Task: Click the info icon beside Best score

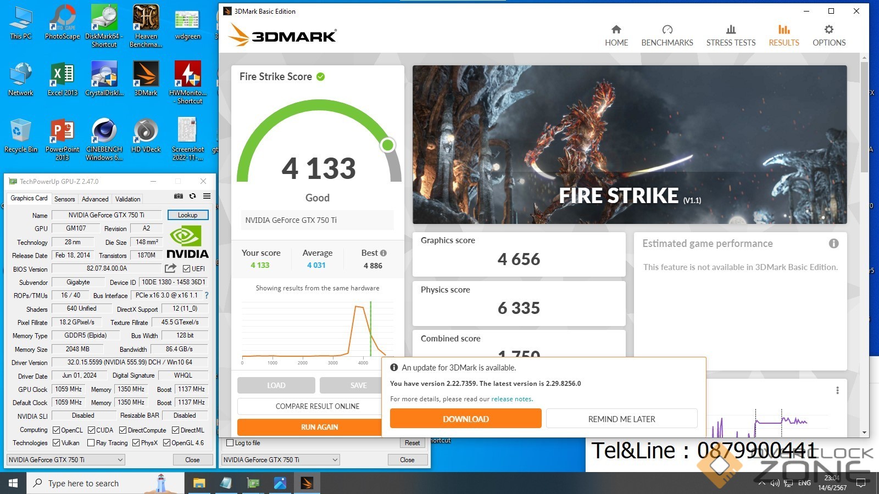Action: tap(383, 253)
